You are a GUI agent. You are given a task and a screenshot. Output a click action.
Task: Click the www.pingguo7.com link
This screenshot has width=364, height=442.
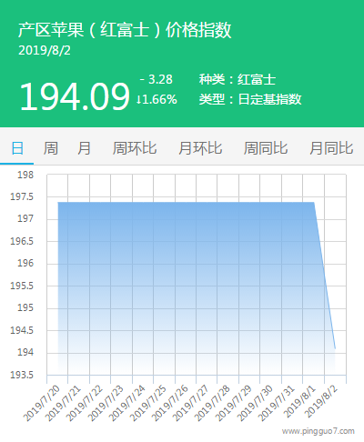click(x=318, y=431)
